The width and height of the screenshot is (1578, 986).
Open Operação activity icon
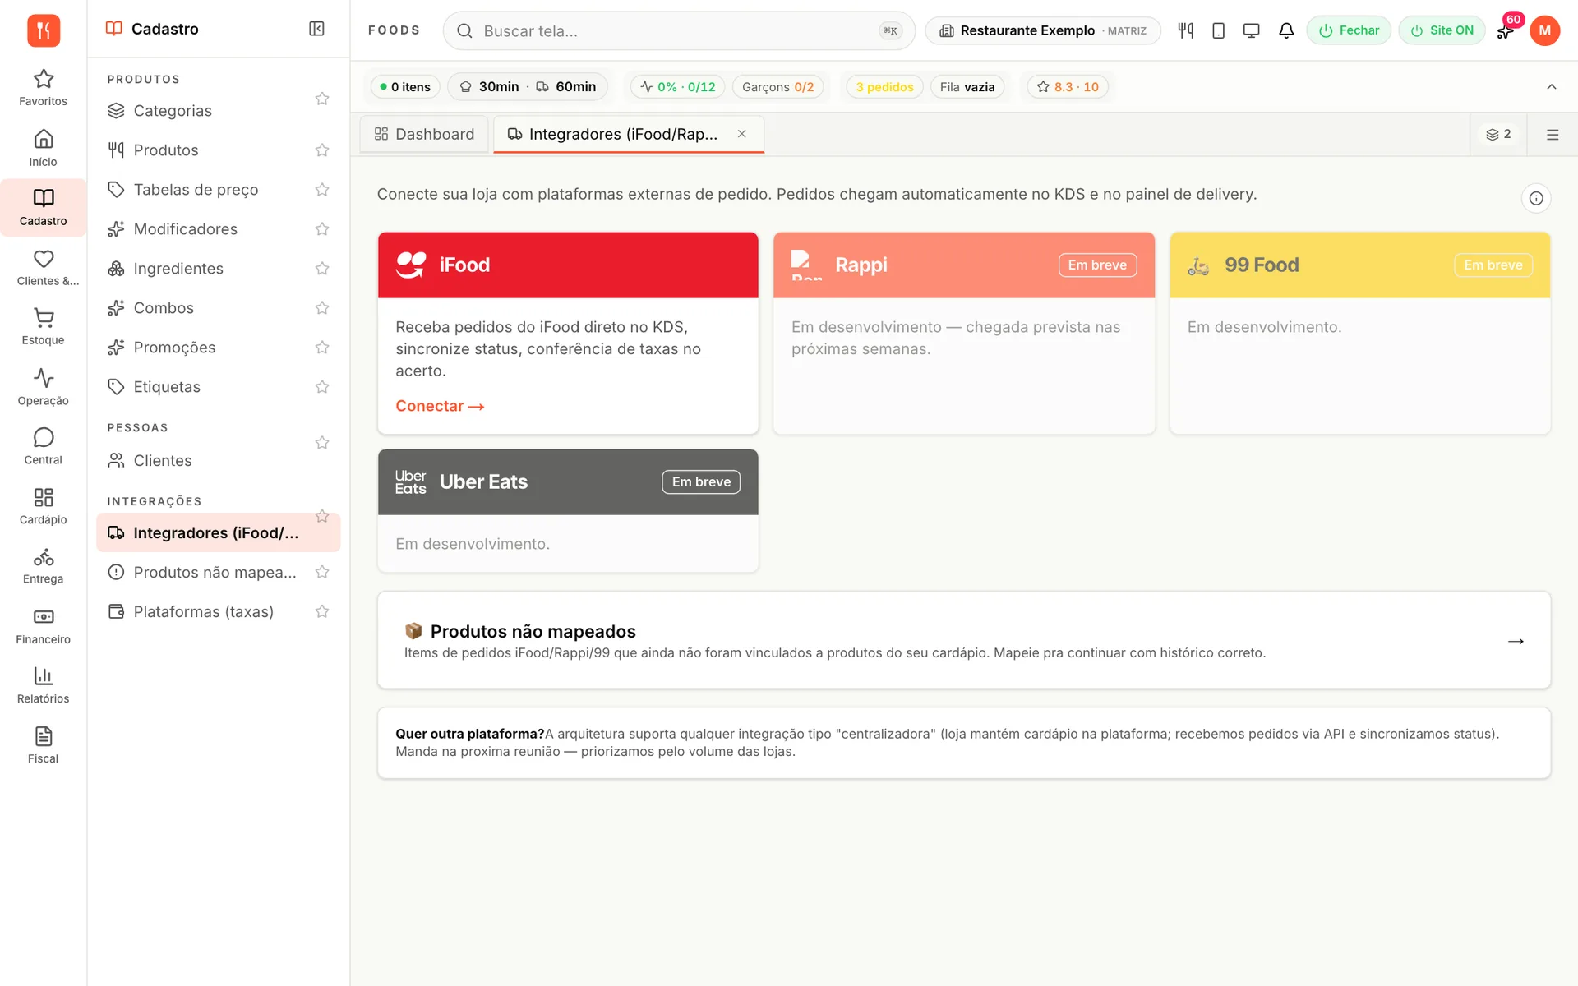pos(43,387)
